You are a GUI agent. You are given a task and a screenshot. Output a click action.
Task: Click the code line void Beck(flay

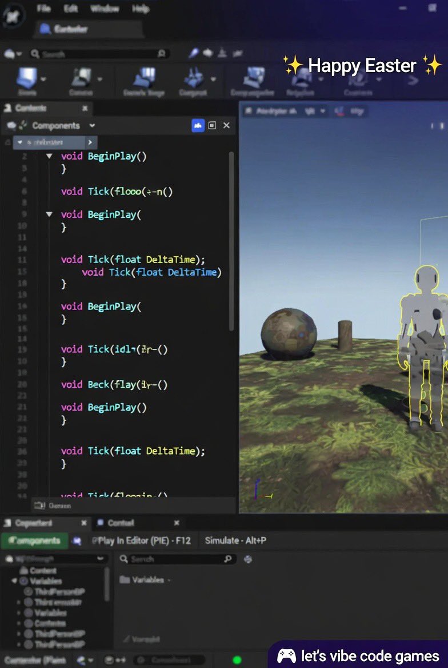click(x=114, y=385)
